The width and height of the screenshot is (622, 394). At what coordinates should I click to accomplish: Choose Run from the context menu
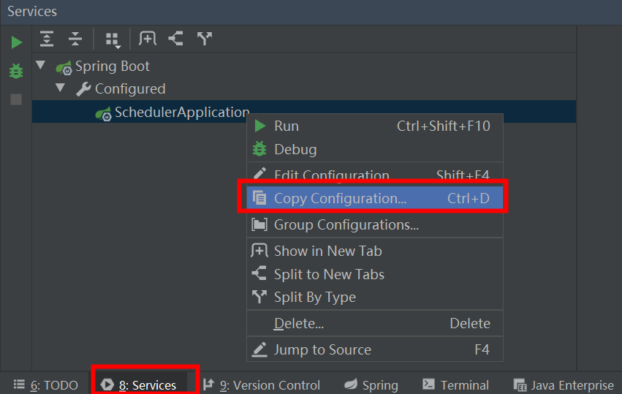(375, 126)
